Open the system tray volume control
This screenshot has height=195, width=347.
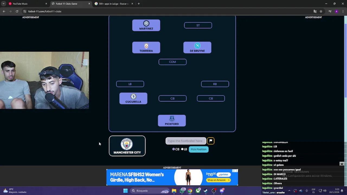point(324,191)
